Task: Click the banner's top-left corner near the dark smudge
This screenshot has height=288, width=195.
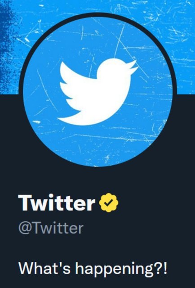Action: coord(4,4)
